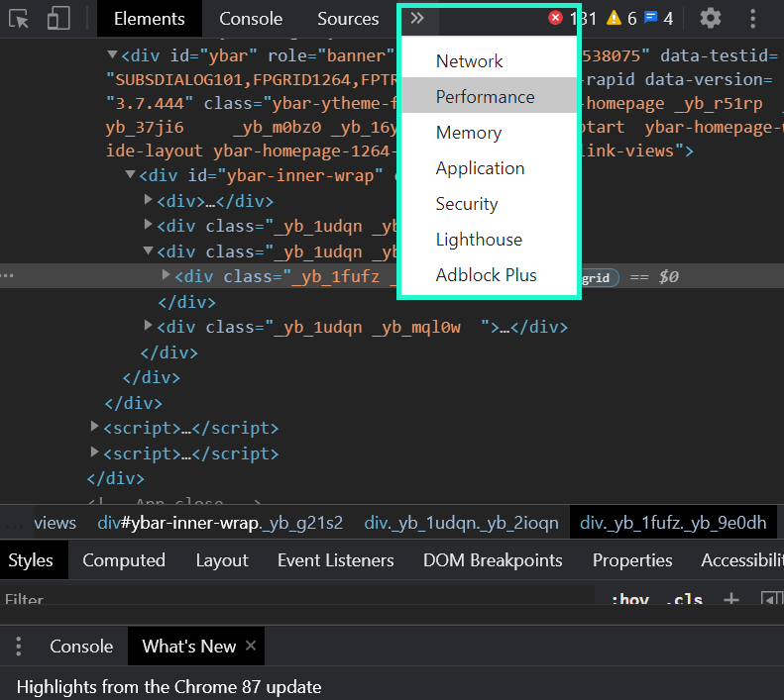
Task: Click Highlights from the Chrome 87 update
Action: [168, 687]
